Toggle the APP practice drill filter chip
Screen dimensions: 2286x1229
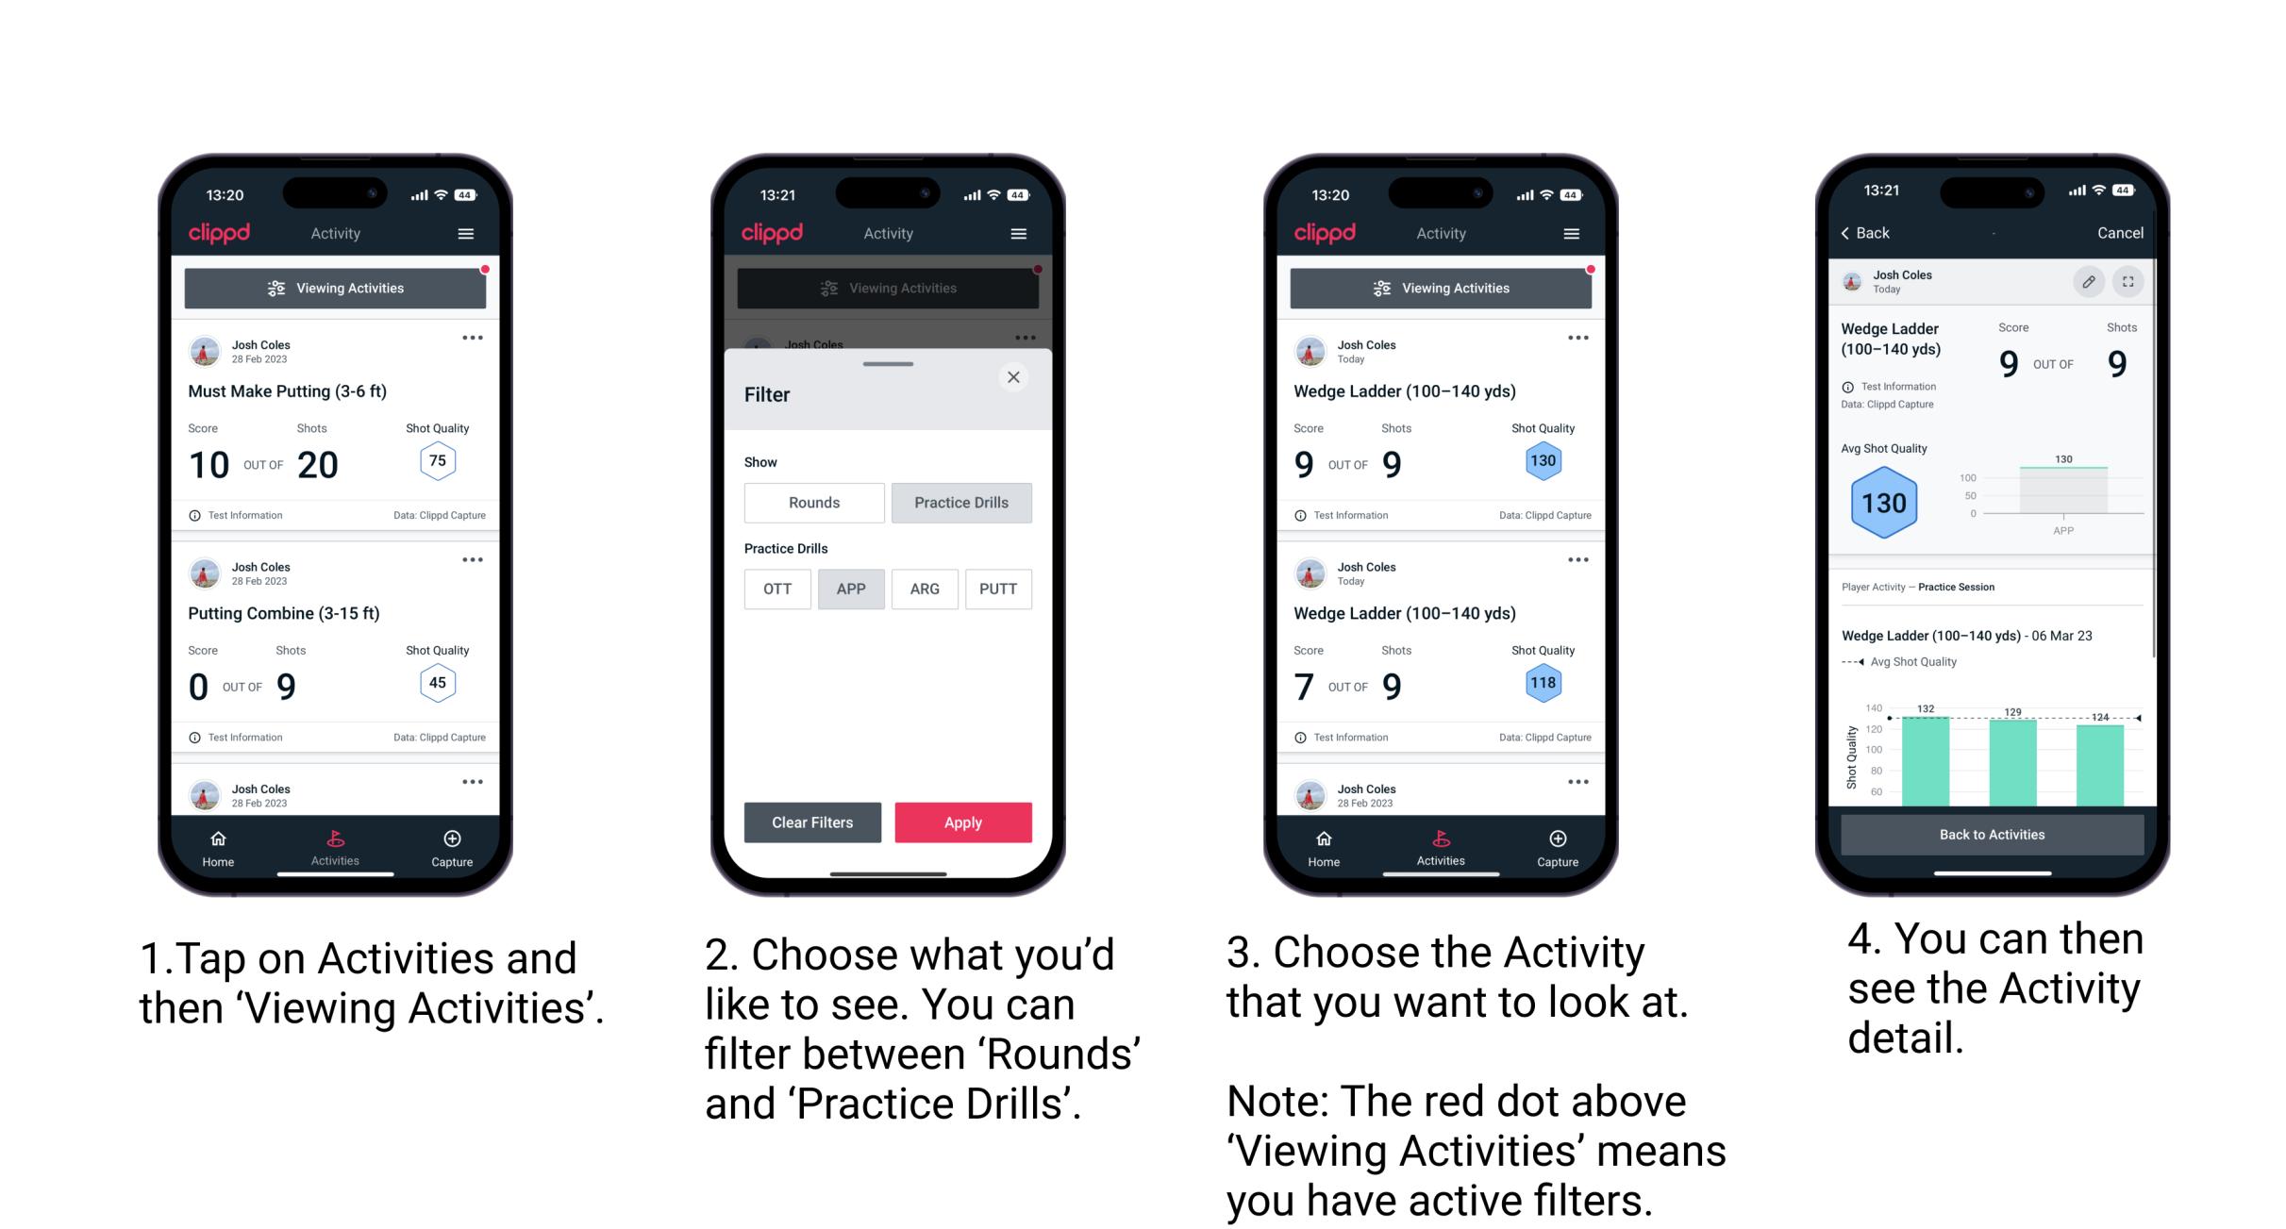click(x=849, y=589)
